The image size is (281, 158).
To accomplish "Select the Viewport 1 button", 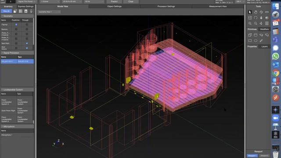I will pyautogui.click(x=252, y=156).
